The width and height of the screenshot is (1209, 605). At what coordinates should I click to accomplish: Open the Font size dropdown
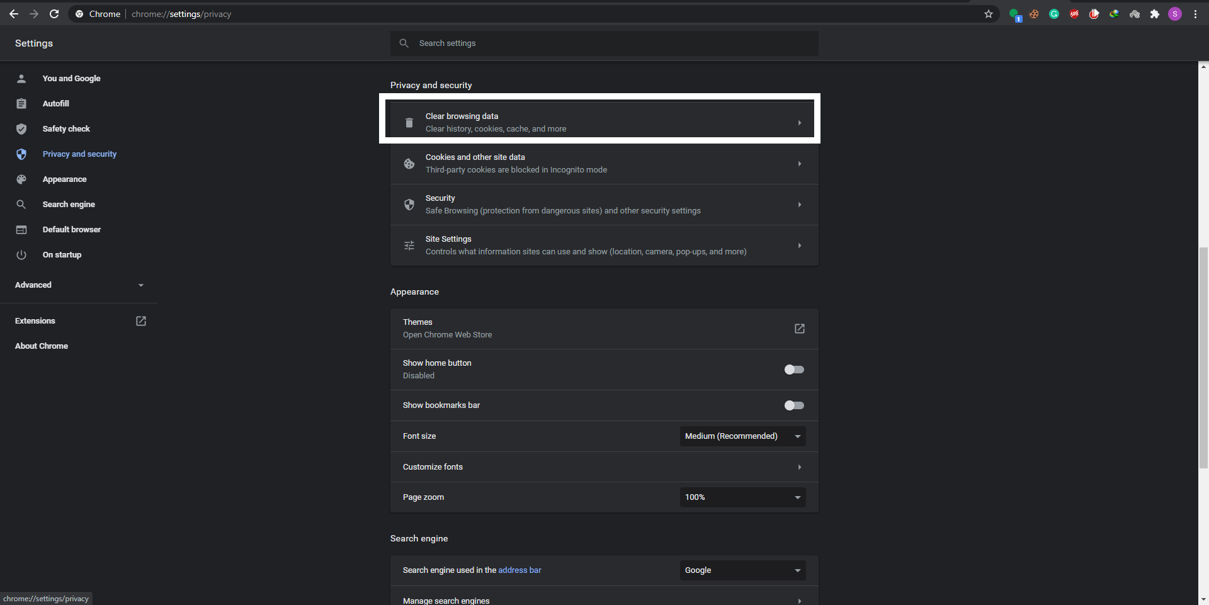(742, 436)
